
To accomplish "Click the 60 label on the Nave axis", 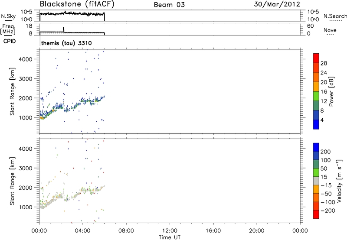I will (x=310, y=26).
